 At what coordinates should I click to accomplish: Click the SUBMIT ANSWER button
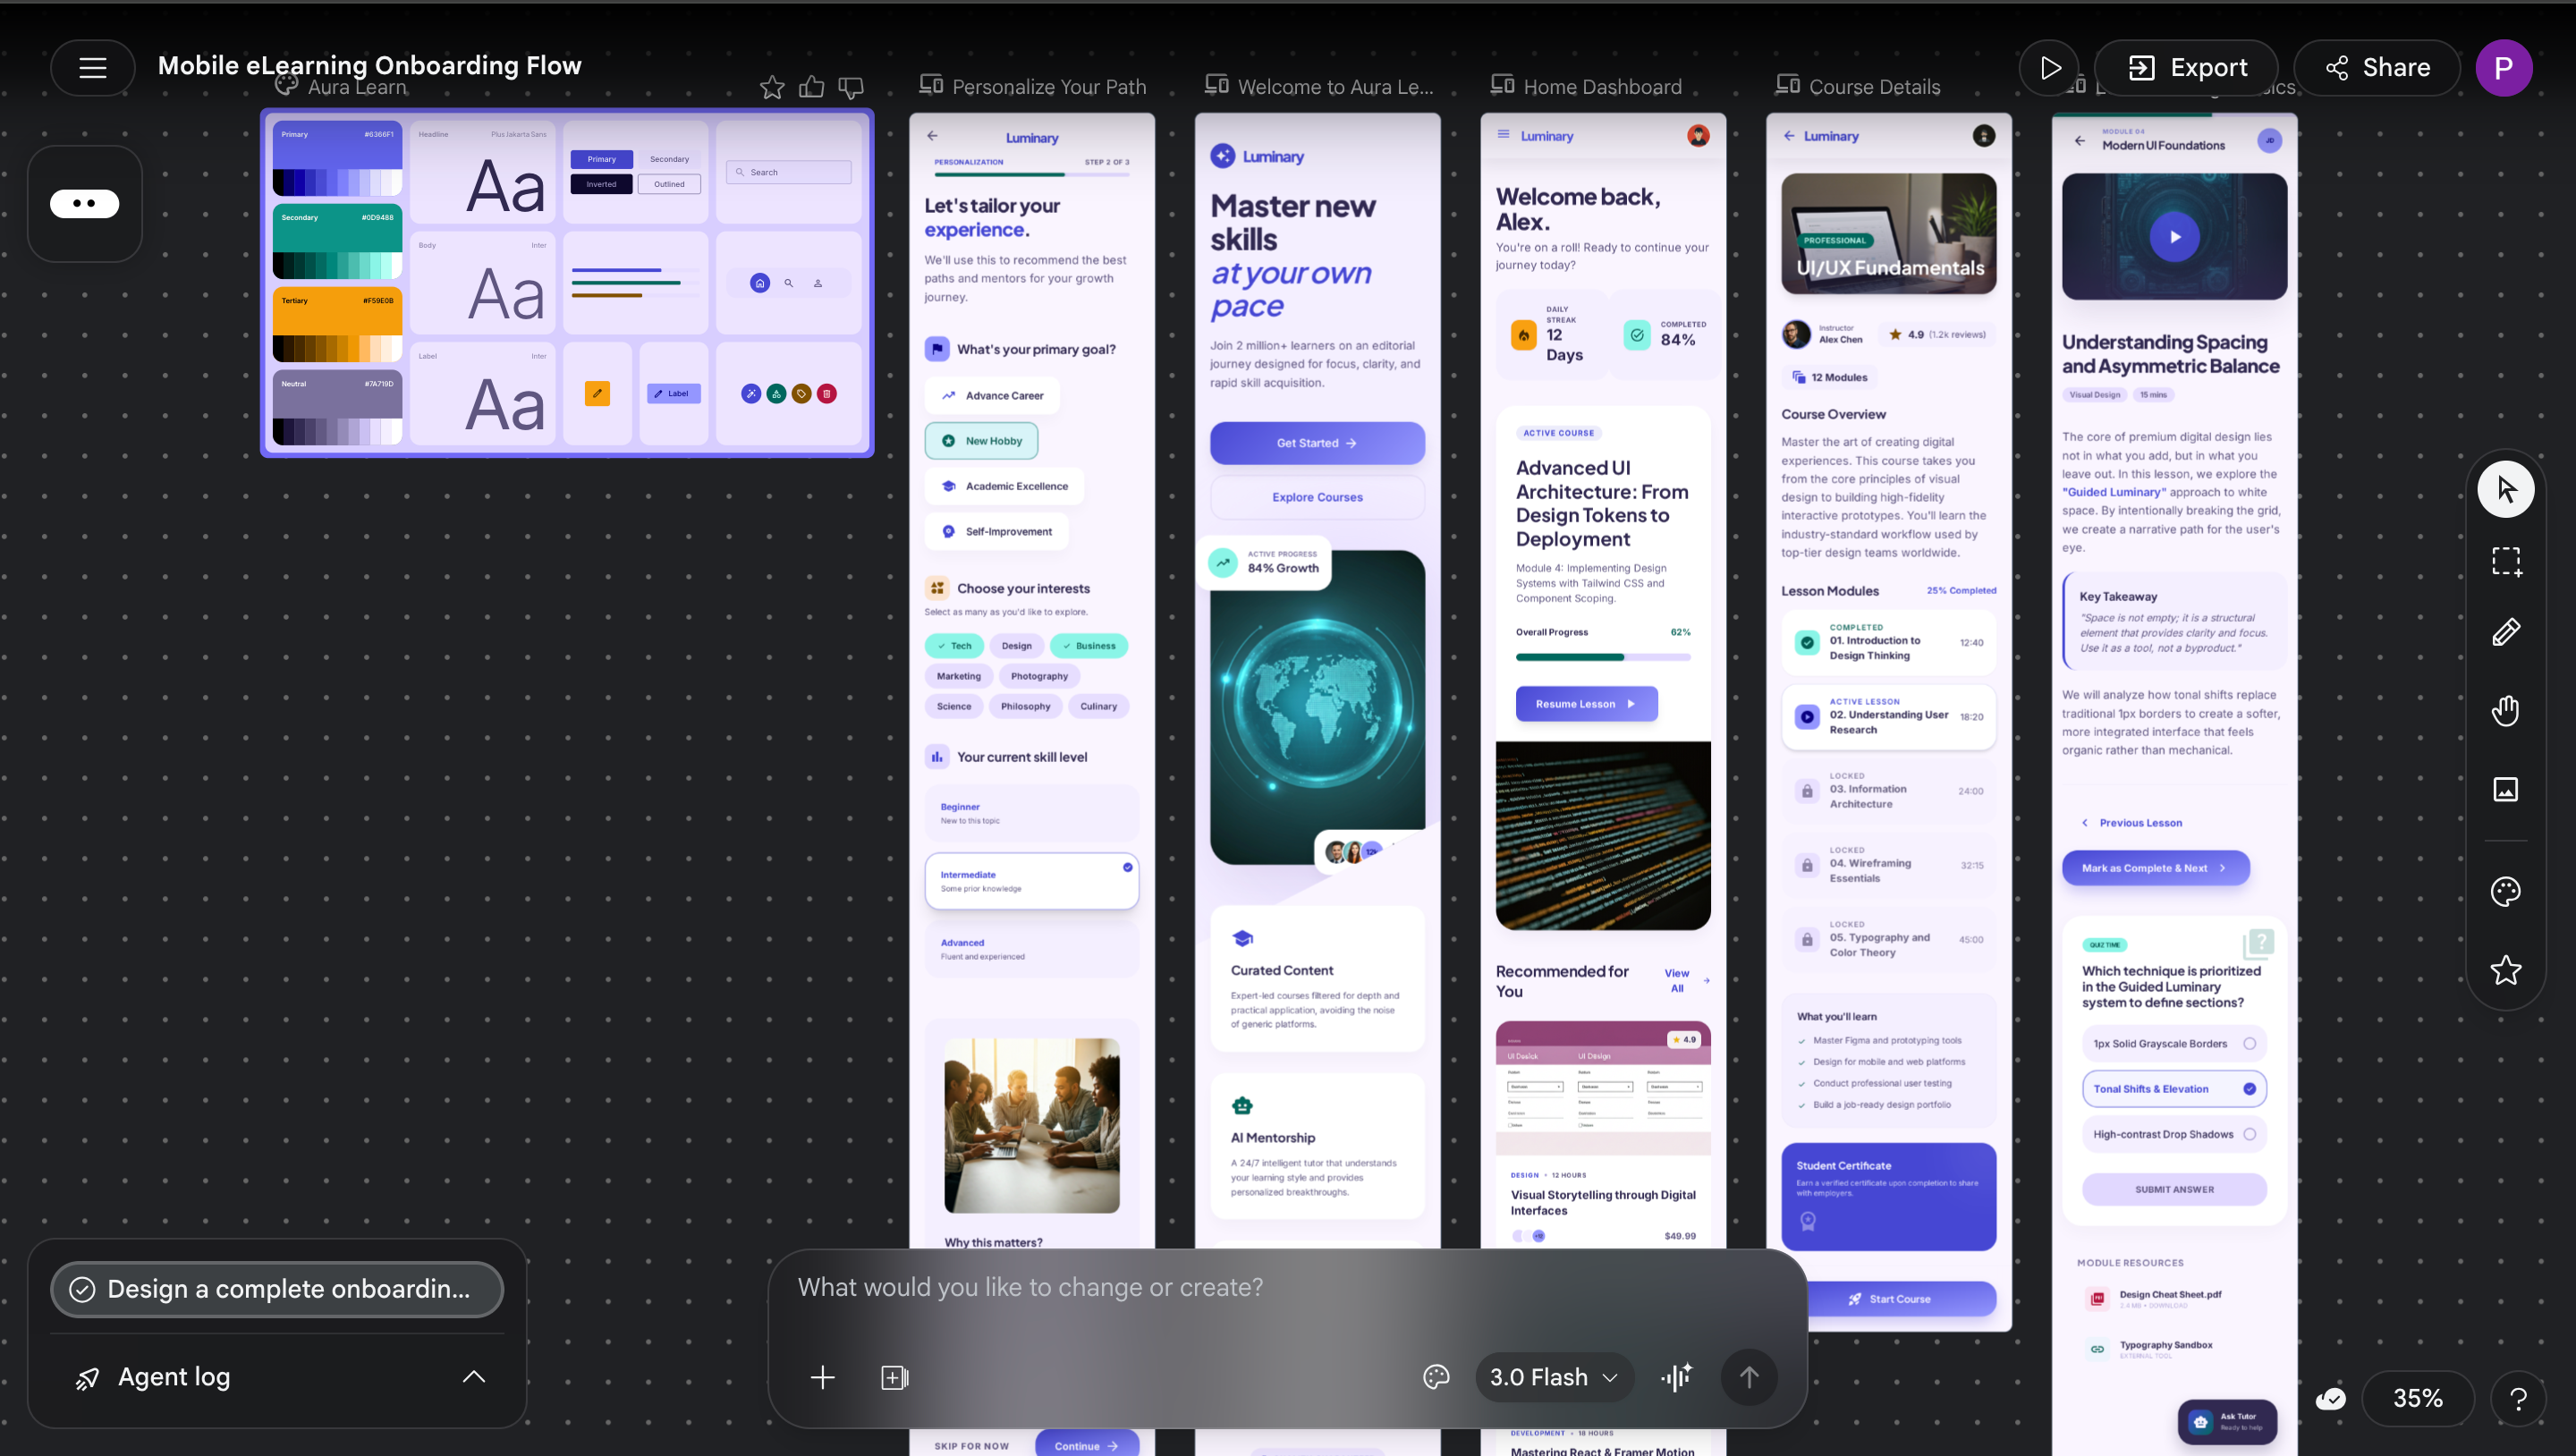point(2174,1190)
